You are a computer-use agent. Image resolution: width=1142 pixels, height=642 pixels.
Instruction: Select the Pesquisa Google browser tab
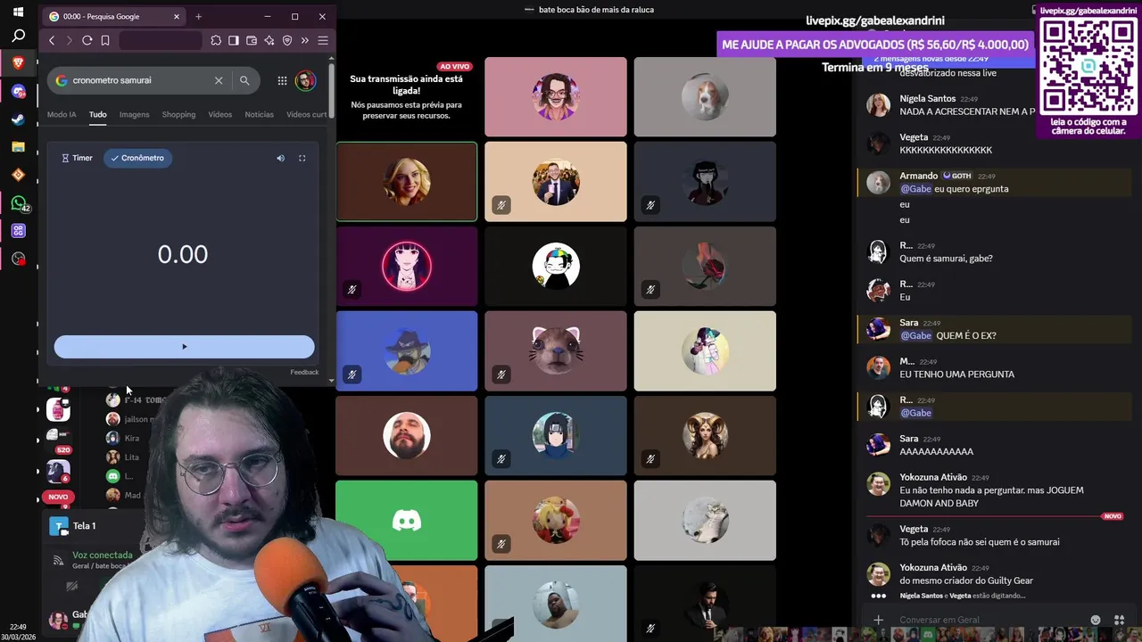(x=113, y=16)
